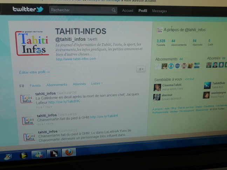Click voir tout link

[x=189, y=79]
